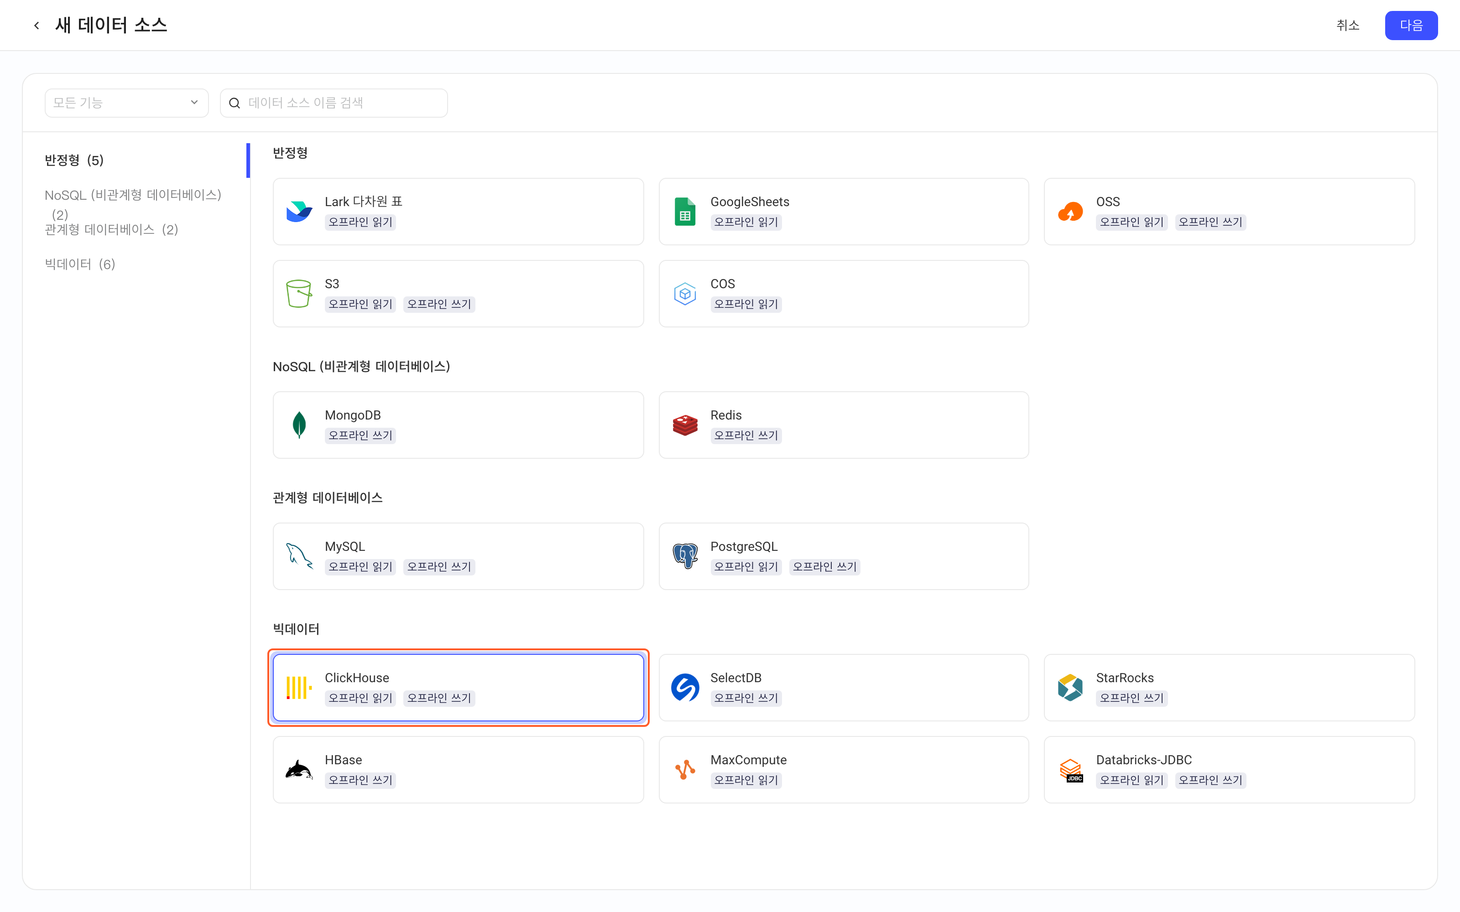Click 오프라인 쓰기 tag on OSS card
The height and width of the screenshot is (912, 1460).
click(x=1211, y=222)
